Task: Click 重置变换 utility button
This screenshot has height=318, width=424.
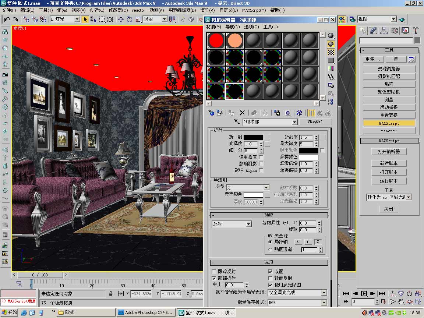Action: coord(389,115)
